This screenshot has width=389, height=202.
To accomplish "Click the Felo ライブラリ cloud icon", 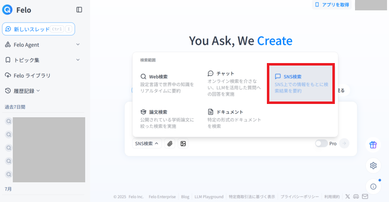I will click(8, 75).
